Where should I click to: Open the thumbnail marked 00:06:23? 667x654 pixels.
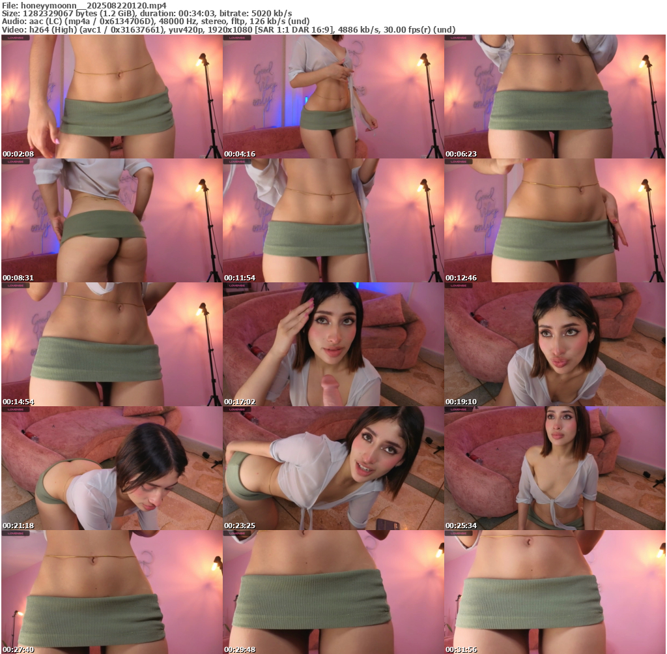point(554,97)
